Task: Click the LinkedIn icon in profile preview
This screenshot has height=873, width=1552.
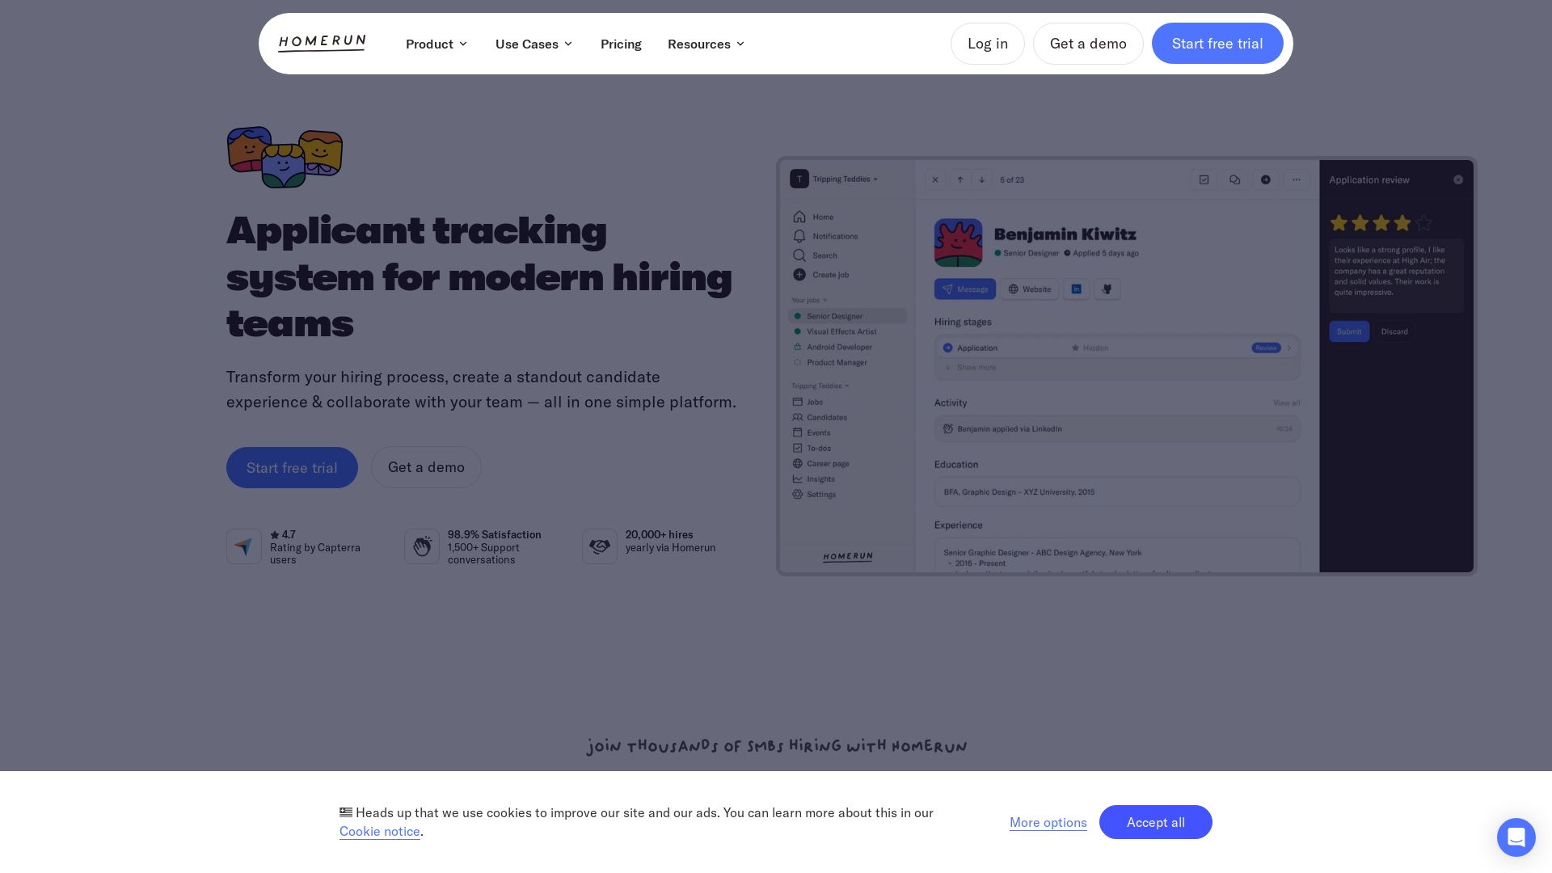Action: pos(1076,289)
